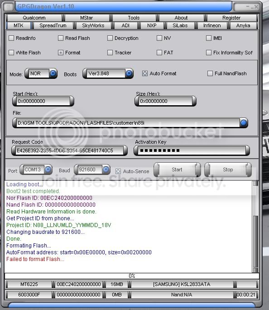Click the Nand:N/A status cell
This screenshot has width=269, height=310.
(182, 295)
